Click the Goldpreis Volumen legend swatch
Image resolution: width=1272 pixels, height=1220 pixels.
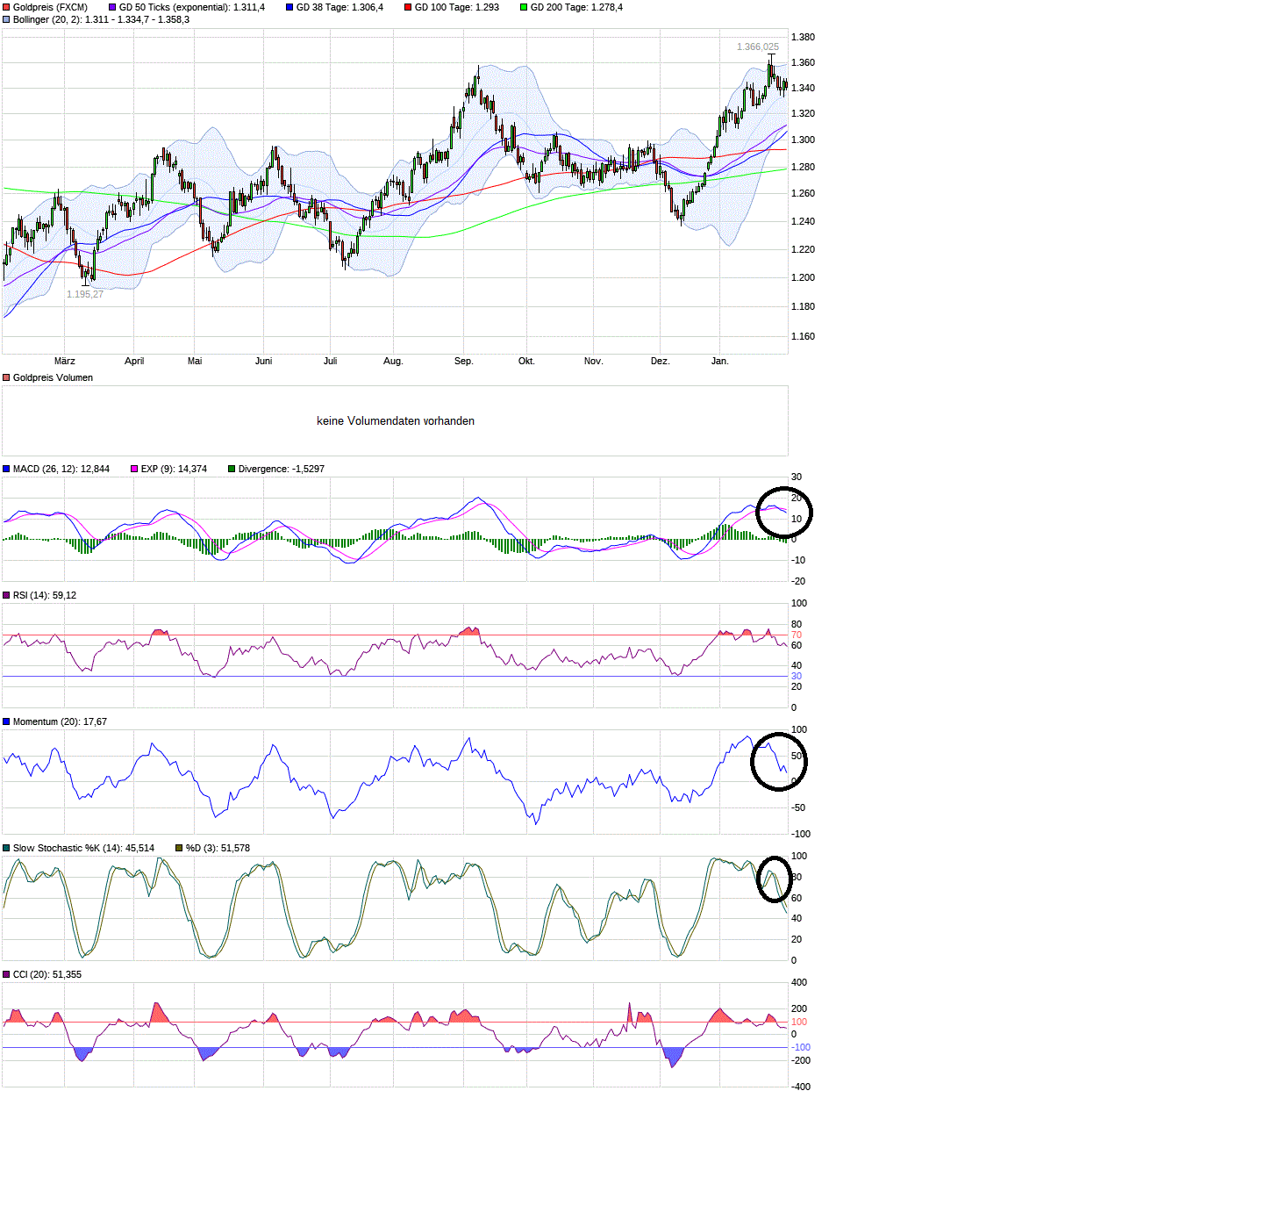click(x=6, y=377)
